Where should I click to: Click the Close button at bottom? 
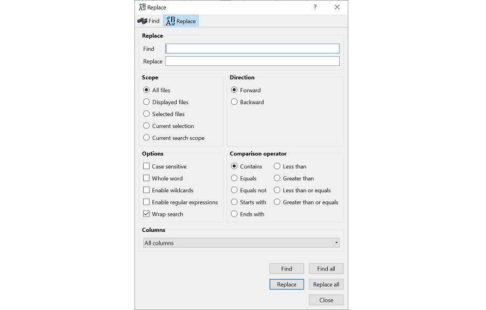click(326, 300)
